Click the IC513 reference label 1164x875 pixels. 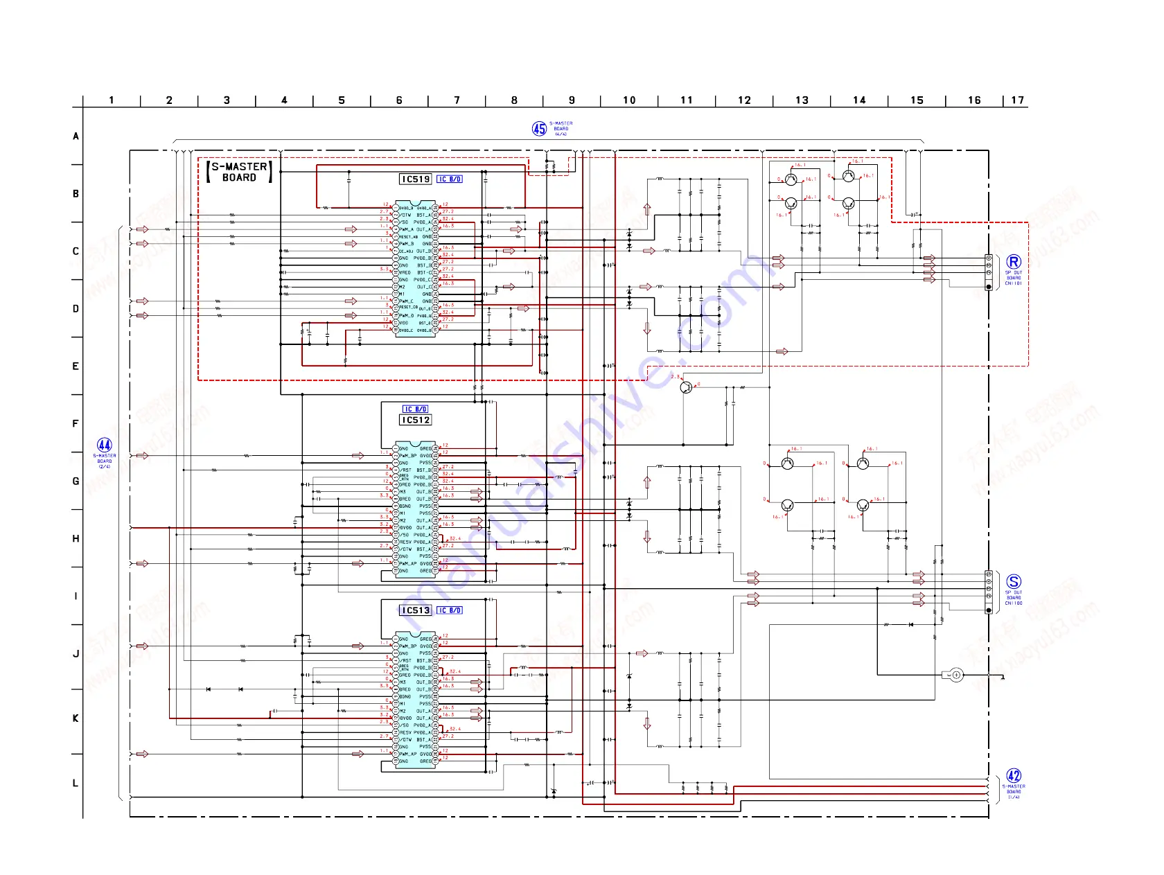click(x=416, y=610)
